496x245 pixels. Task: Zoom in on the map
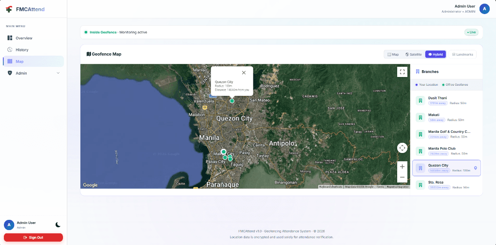[x=402, y=167]
